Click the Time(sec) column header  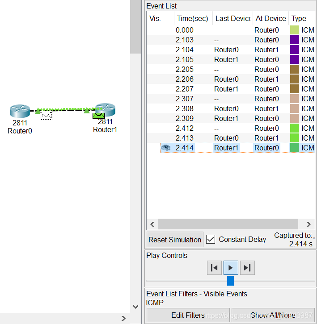pos(193,19)
